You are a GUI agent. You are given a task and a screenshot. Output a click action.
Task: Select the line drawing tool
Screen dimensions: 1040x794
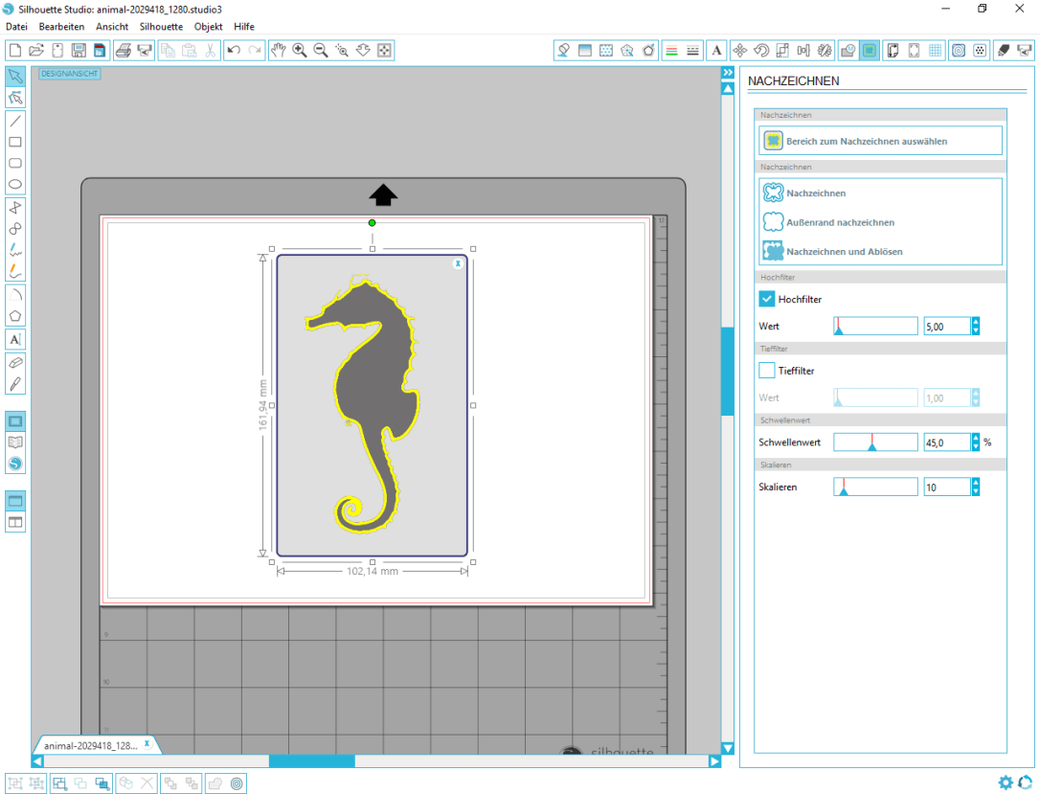click(14, 122)
